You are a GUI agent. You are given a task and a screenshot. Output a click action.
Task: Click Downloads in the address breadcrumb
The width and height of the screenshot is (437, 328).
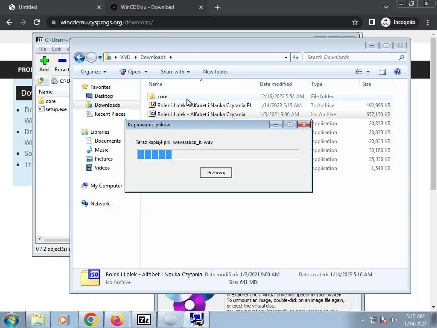[x=153, y=57]
